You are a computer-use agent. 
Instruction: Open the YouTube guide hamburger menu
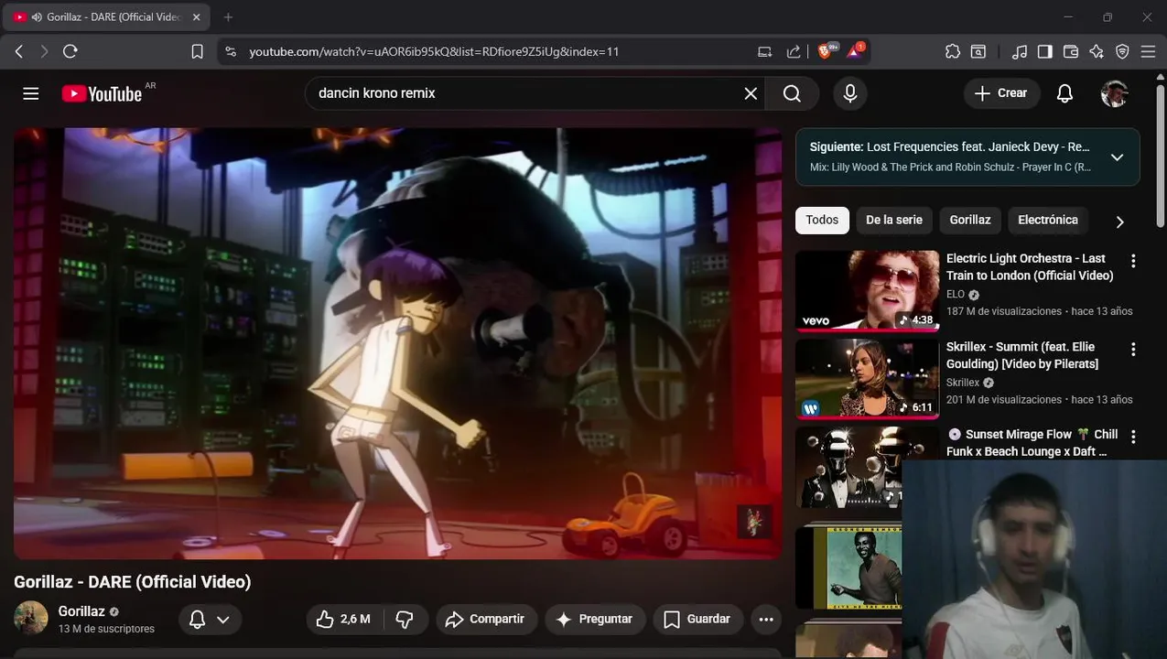(x=31, y=93)
